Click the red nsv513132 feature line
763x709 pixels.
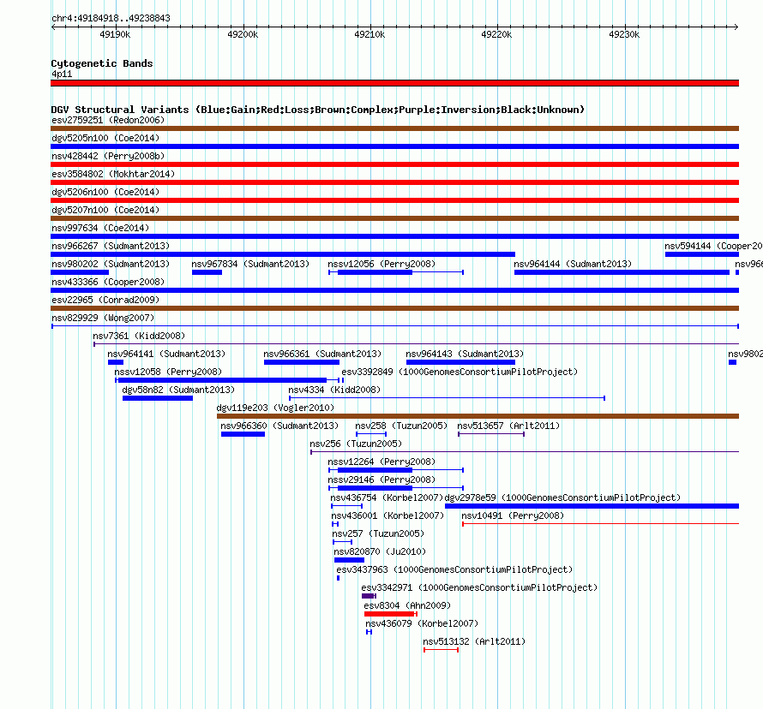click(441, 650)
